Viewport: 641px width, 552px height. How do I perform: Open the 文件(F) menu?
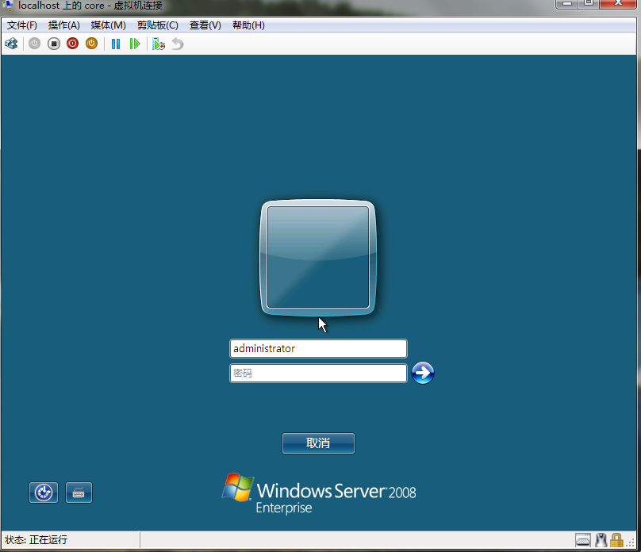[x=22, y=25]
